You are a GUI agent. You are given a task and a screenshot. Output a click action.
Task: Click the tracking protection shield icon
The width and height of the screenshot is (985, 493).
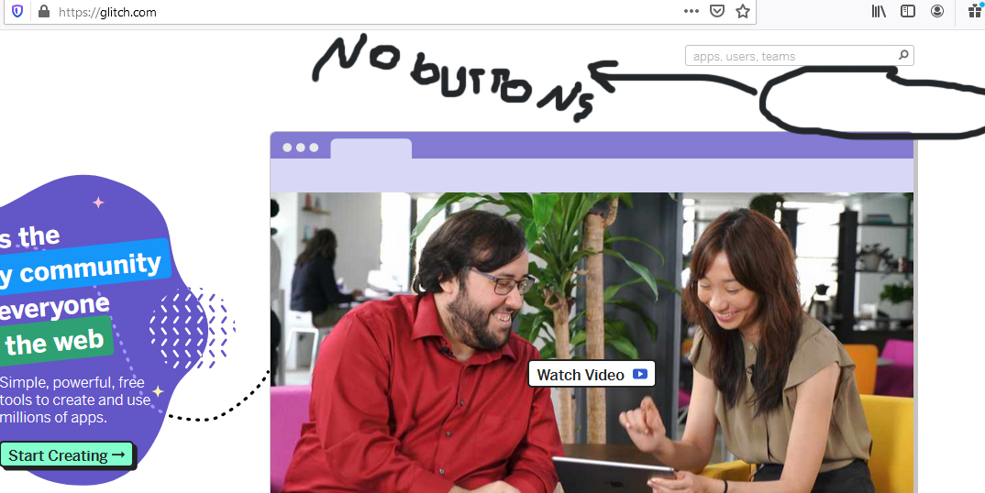[x=17, y=11]
